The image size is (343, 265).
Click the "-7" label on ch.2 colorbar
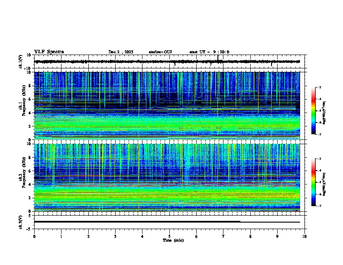click(319, 206)
